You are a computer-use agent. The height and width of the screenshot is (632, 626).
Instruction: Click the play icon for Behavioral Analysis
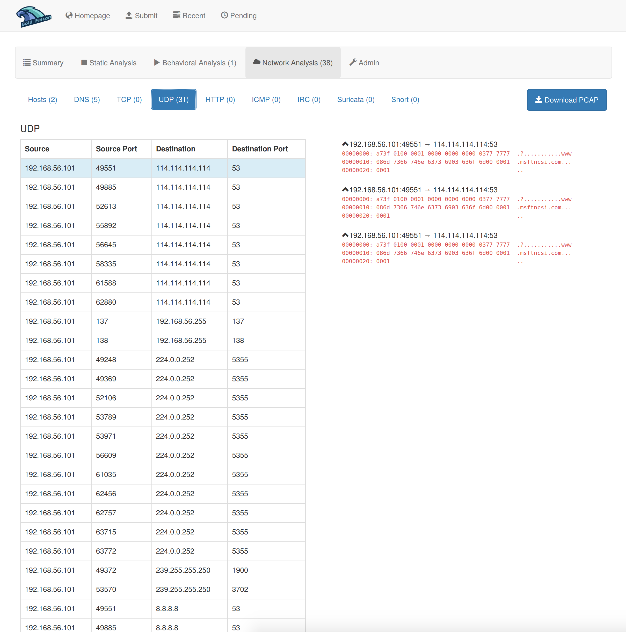click(157, 62)
